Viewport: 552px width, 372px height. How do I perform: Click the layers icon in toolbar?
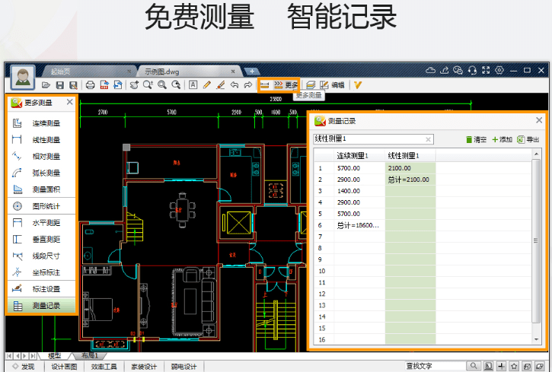(x=311, y=85)
